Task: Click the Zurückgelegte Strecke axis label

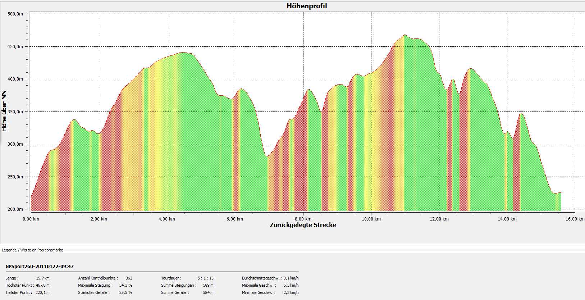Action: (303, 225)
